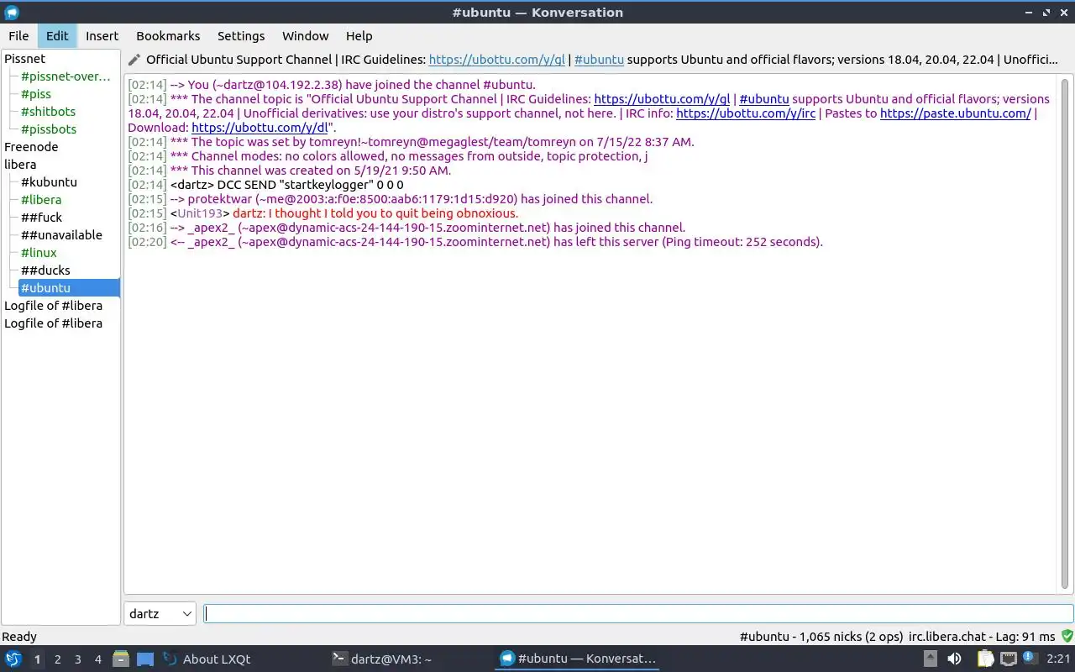Open the Insert menu
1075x672 pixels.
[x=102, y=36]
